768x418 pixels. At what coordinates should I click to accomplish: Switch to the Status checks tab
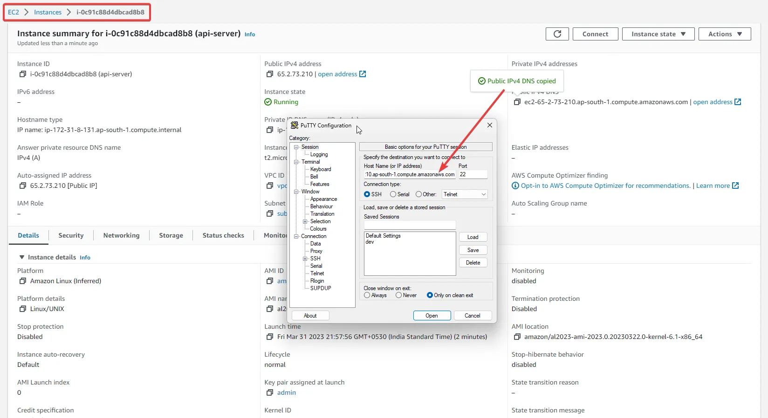(223, 235)
